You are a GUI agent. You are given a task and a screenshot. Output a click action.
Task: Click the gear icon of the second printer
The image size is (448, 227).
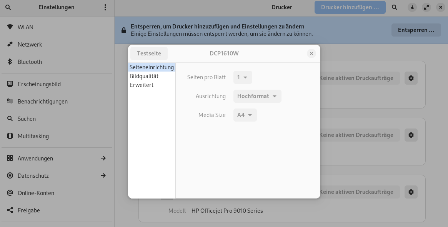pos(411,135)
